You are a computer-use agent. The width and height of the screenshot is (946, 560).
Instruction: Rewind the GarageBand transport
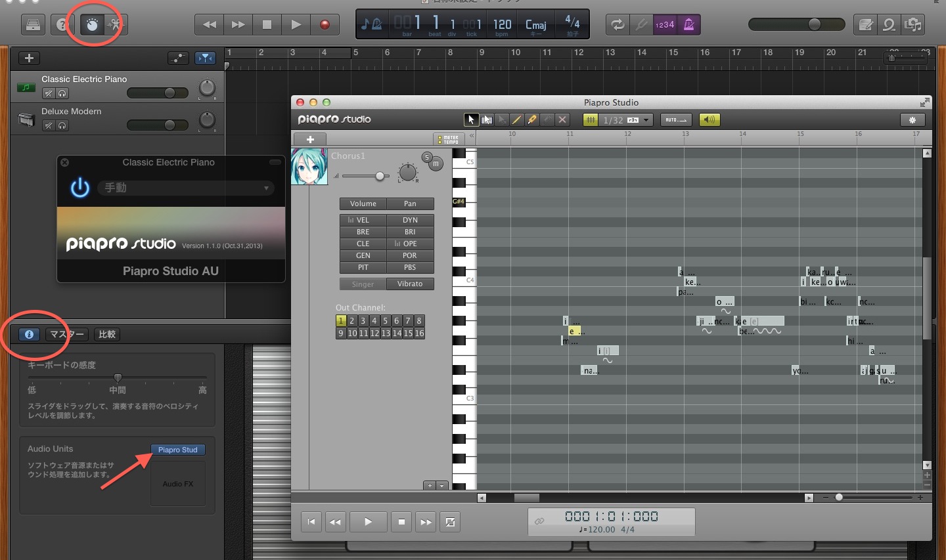point(210,25)
